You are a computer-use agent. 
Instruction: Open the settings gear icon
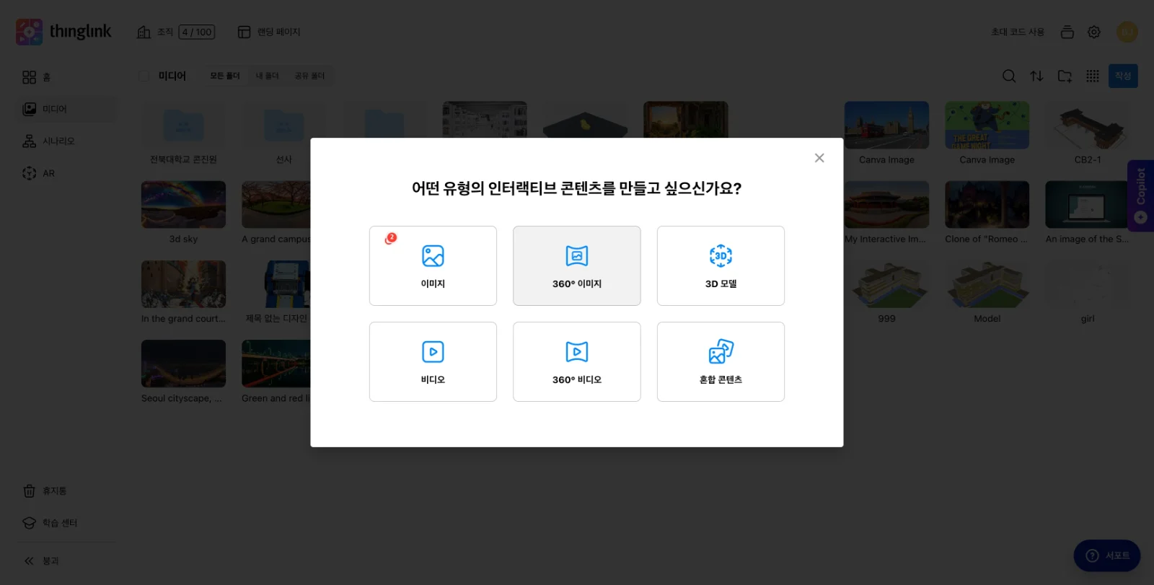(1094, 32)
